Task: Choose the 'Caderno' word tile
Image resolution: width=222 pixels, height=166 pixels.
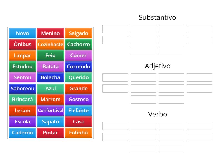Action: click(22, 133)
